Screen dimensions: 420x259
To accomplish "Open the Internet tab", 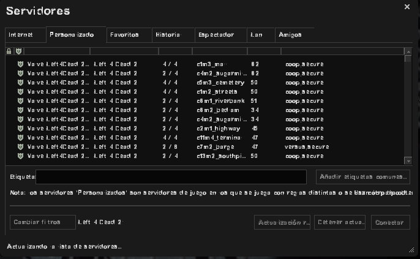I will tap(26, 35).
